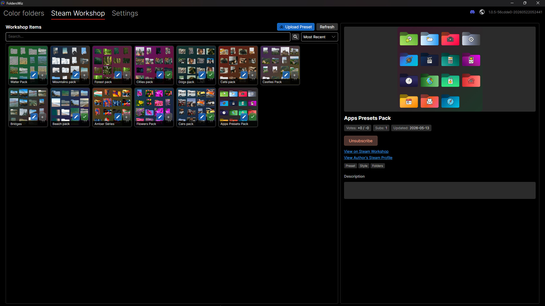Select the Flowers Pack card
The width and height of the screenshot is (545, 306).
coord(154,107)
